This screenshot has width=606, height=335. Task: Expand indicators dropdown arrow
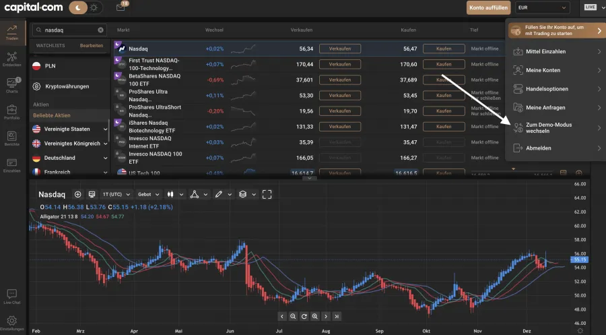(205, 195)
